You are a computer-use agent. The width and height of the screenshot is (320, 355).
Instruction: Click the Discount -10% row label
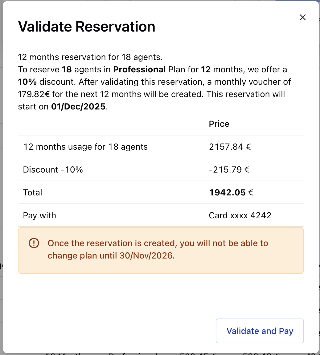(x=52, y=169)
